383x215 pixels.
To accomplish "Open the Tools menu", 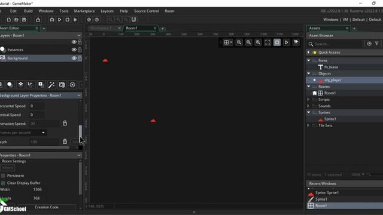I will click(x=64, y=11).
